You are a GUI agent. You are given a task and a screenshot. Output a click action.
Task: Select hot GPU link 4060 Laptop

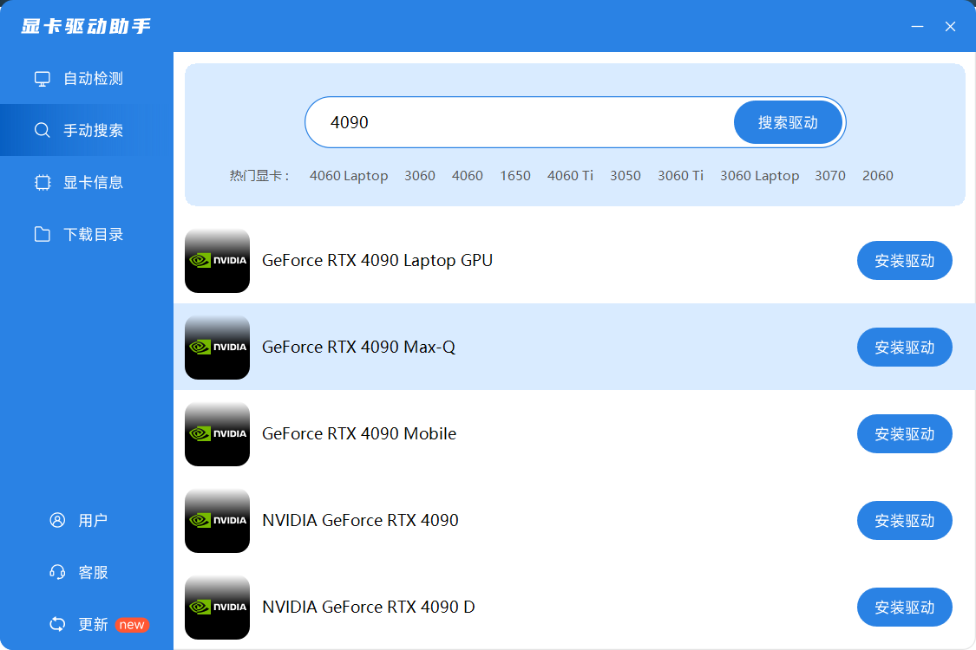pos(348,176)
